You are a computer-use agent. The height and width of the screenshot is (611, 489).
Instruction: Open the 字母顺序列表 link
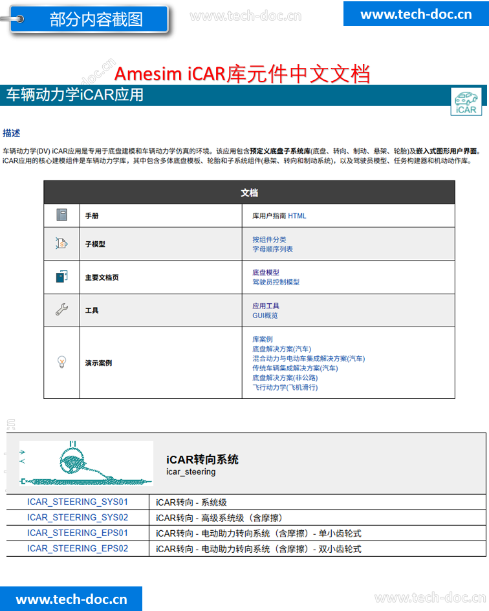272,249
